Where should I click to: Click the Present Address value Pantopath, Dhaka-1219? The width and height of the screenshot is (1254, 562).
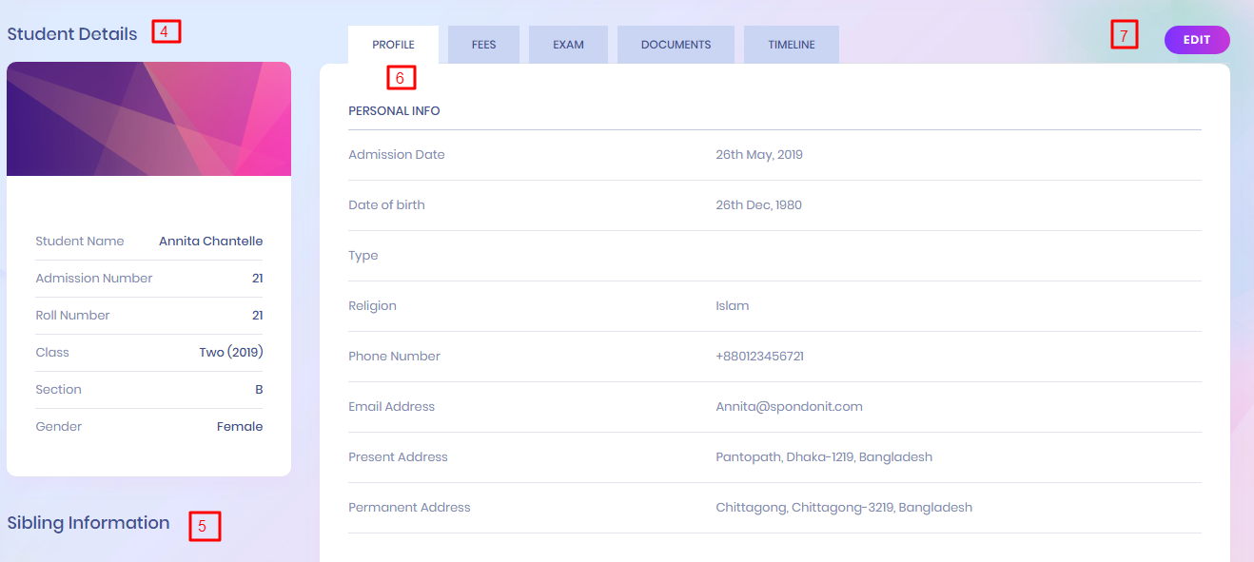coord(823,456)
